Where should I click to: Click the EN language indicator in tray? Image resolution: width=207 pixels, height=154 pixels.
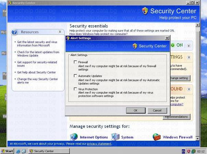(183, 151)
